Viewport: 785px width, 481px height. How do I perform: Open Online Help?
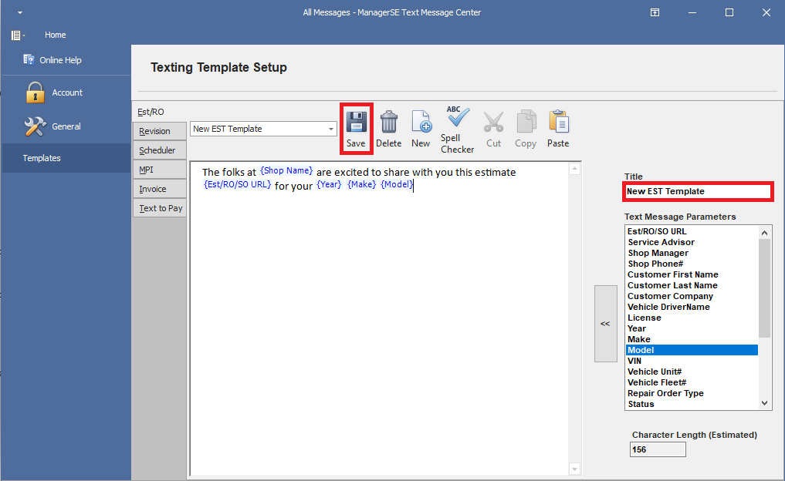click(x=52, y=60)
